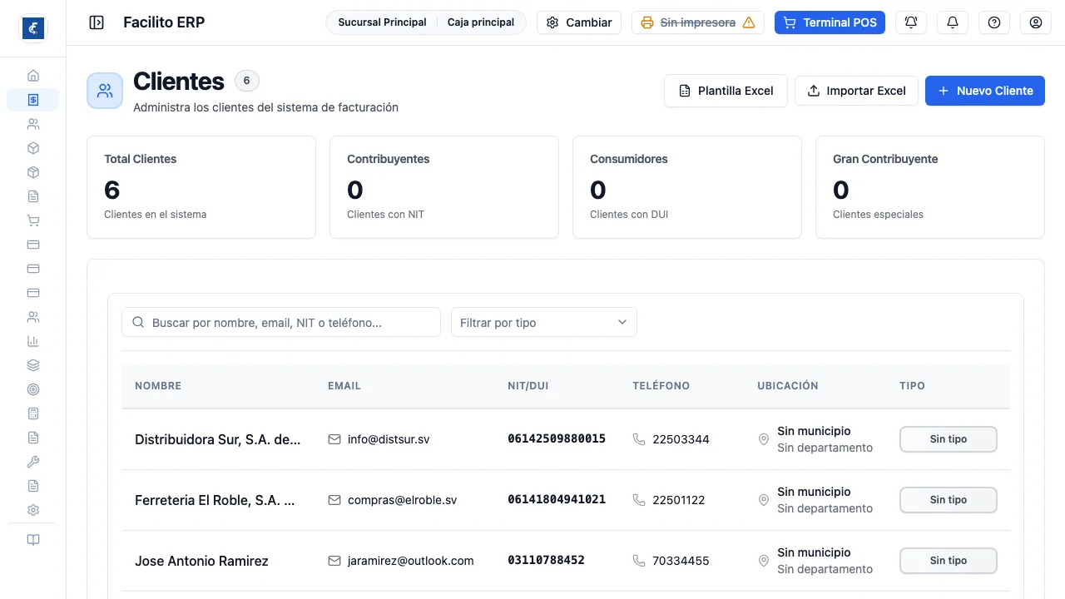Click the NOMBRE column header

click(x=158, y=386)
